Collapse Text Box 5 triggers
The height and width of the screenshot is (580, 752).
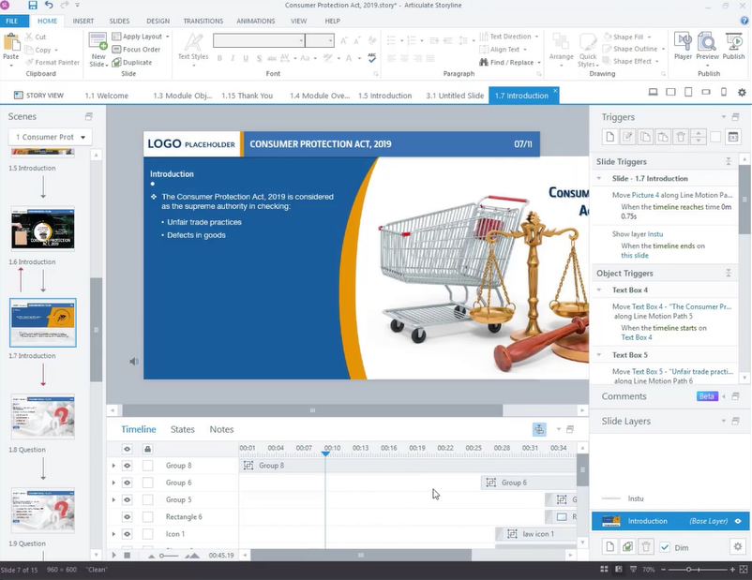coord(599,355)
